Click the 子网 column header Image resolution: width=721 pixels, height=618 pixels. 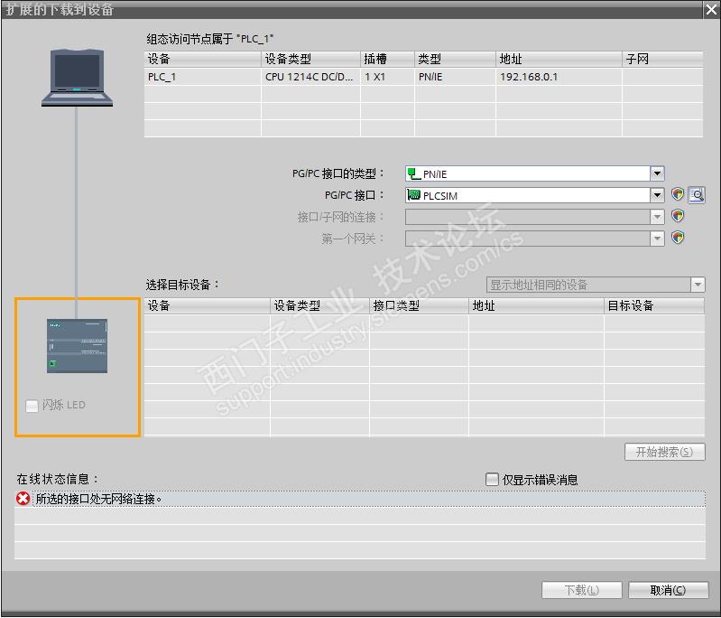click(x=662, y=59)
